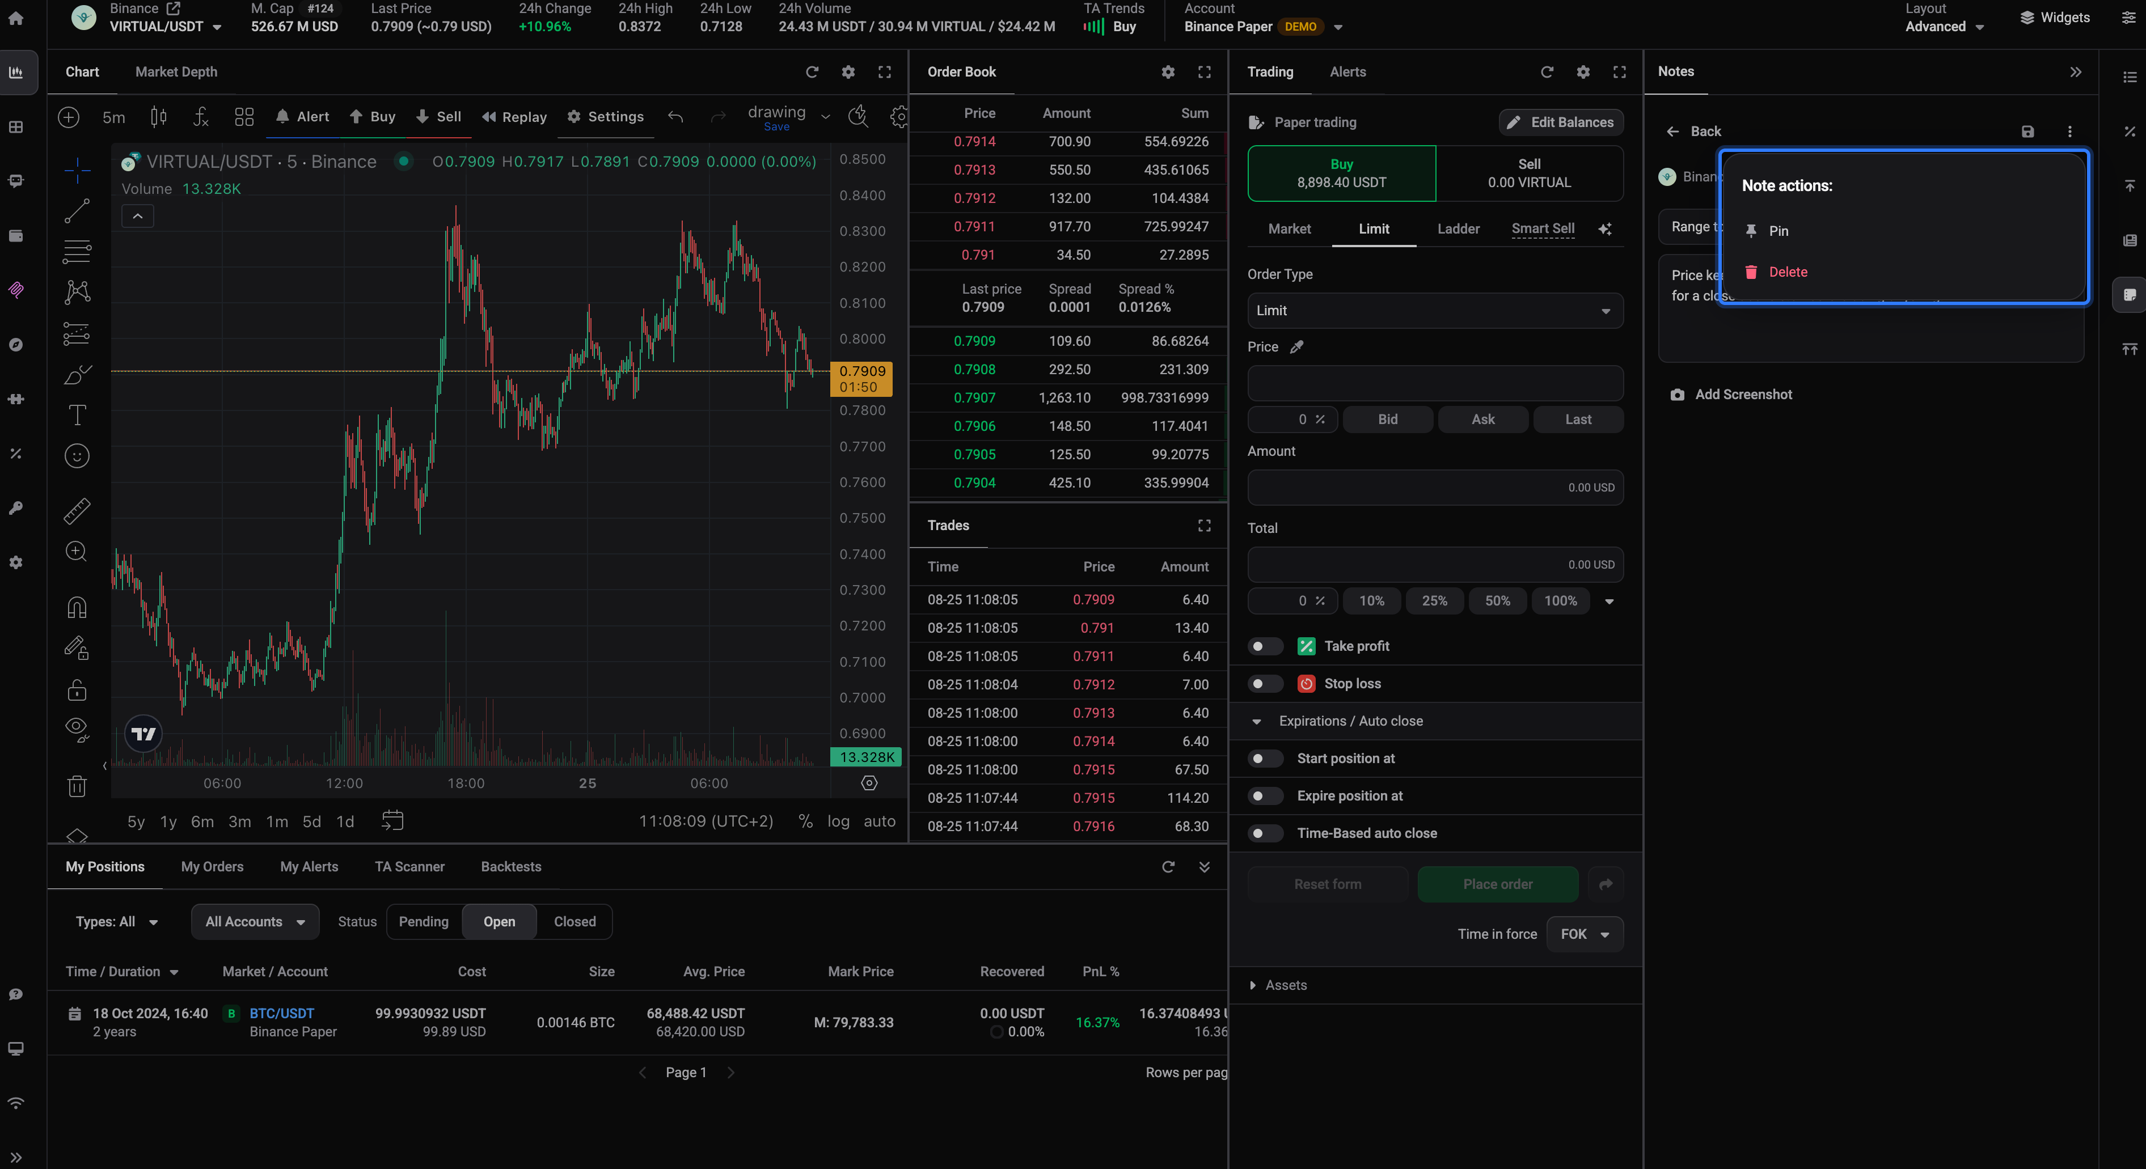Enable the Start position at switch
This screenshot has width=2146, height=1169.
click(1265, 759)
